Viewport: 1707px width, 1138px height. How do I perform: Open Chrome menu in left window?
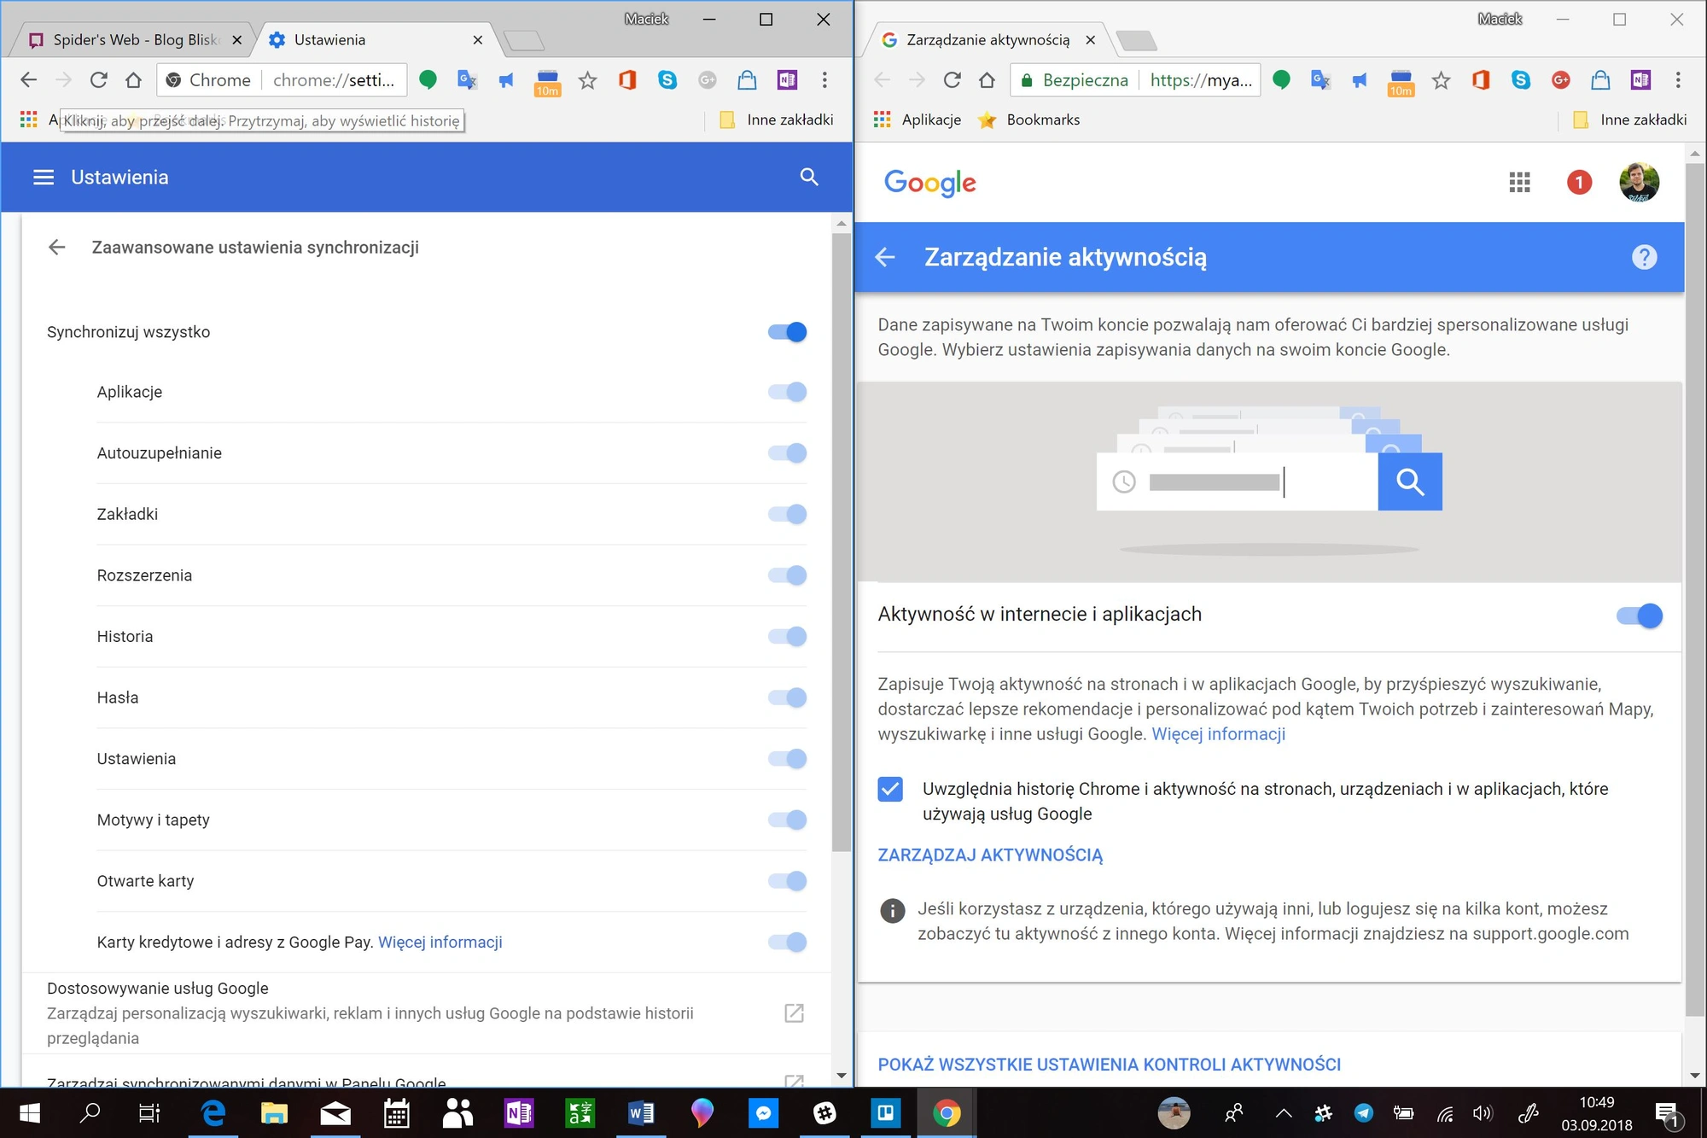(824, 80)
